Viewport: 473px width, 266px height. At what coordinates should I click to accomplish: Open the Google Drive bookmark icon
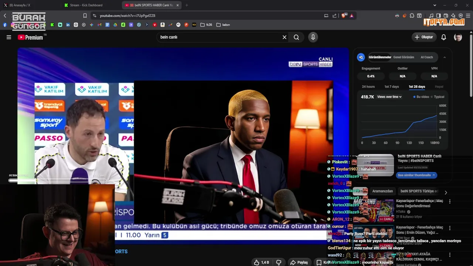pyautogui.click(x=115, y=25)
